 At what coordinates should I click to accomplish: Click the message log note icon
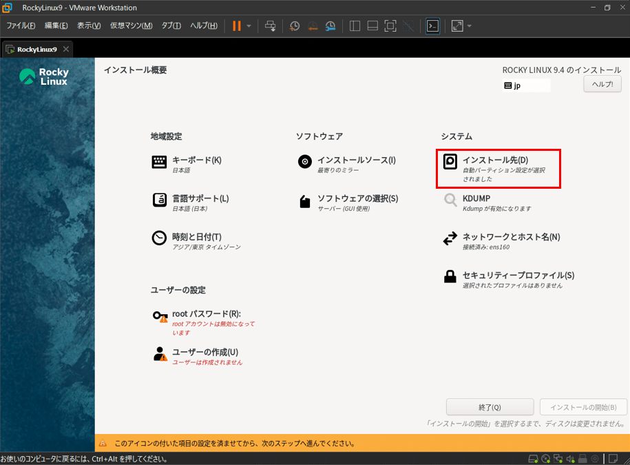tap(613, 459)
